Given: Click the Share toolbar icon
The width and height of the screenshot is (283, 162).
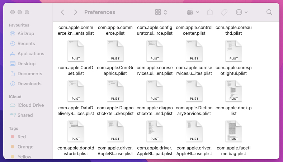Looking at the screenshot, I should (x=210, y=12).
